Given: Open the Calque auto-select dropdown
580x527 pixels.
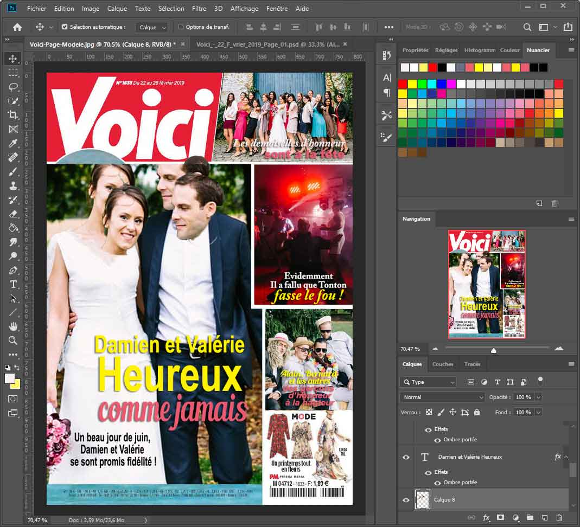Looking at the screenshot, I should 152,27.
